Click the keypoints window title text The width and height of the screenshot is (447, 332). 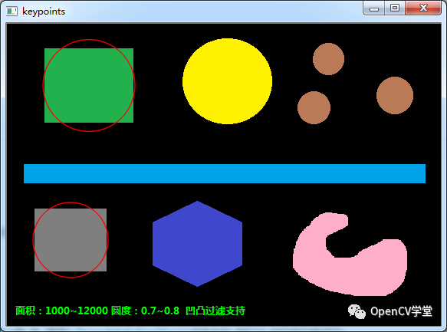coord(44,12)
